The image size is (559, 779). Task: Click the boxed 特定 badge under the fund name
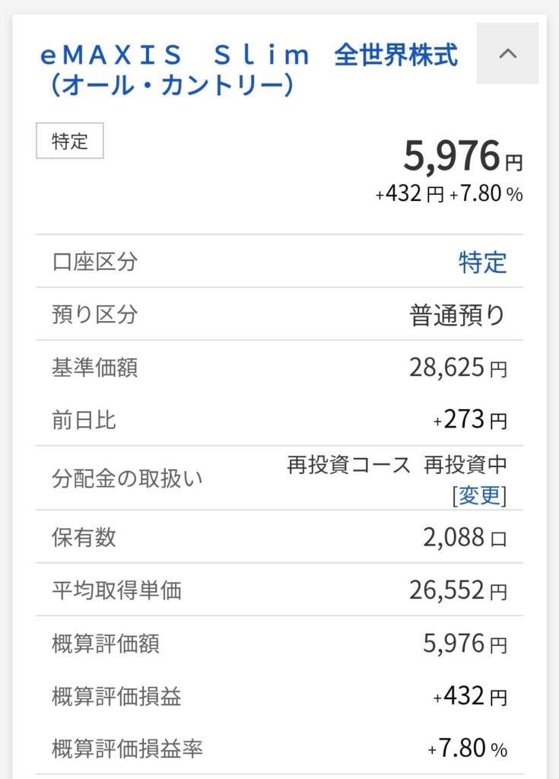coord(70,141)
